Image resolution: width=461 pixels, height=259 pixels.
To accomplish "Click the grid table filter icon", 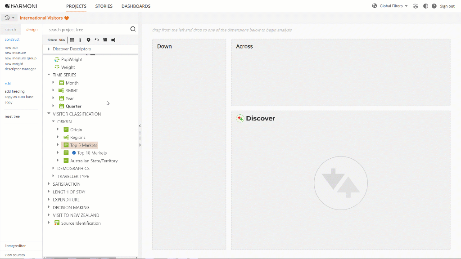I will pyautogui.click(x=72, y=40).
